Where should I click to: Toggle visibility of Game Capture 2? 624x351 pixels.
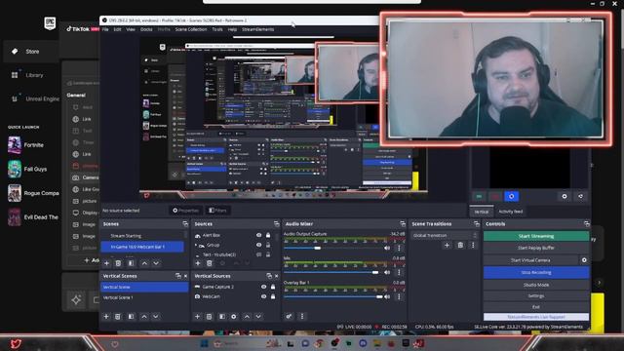click(263, 287)
